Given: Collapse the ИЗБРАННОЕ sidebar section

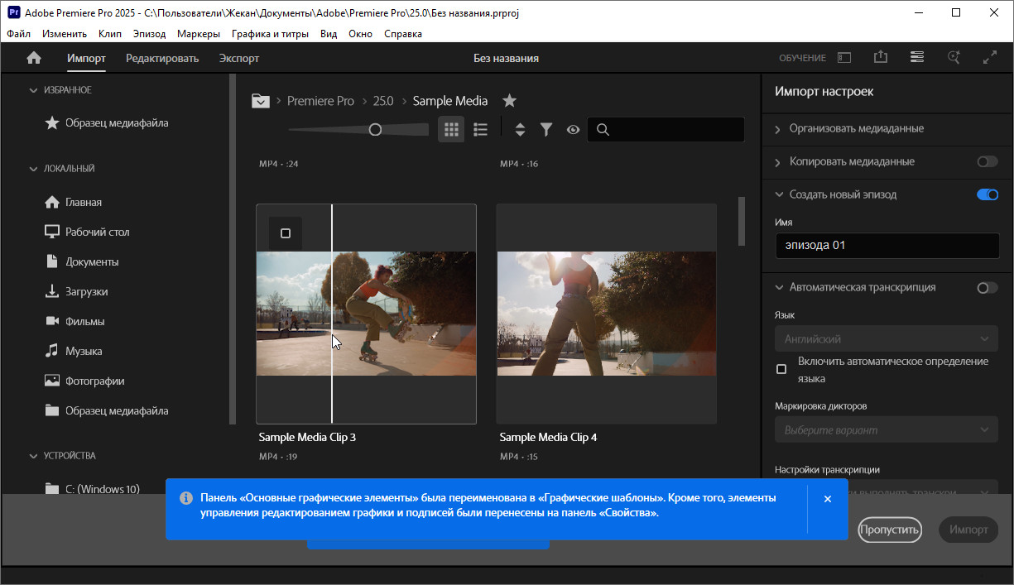Looking at the screenshot, I should [34, 90].
